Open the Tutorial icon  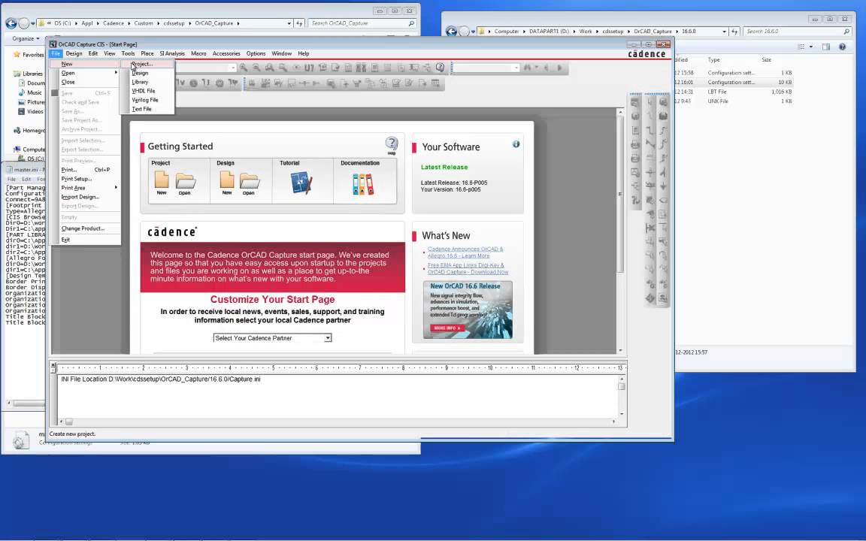pos(301,183)
